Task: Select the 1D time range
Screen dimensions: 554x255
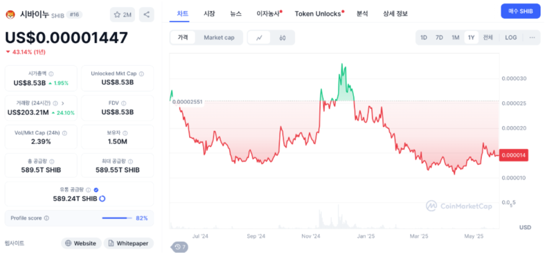Action: (424, 37)
